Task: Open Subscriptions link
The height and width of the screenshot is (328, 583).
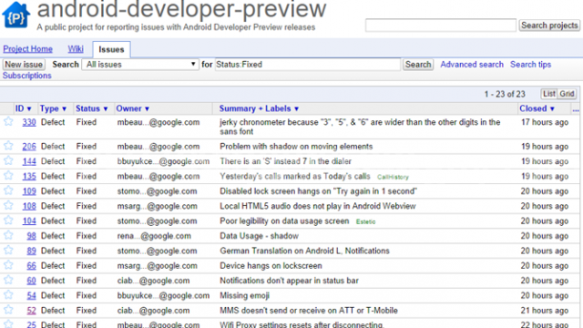Action: pos(27,76)
